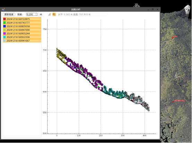This screenshot has height=143, width=192.
Task: Increase width value with stepper up arrow
Action: click(x=36, y=14)
